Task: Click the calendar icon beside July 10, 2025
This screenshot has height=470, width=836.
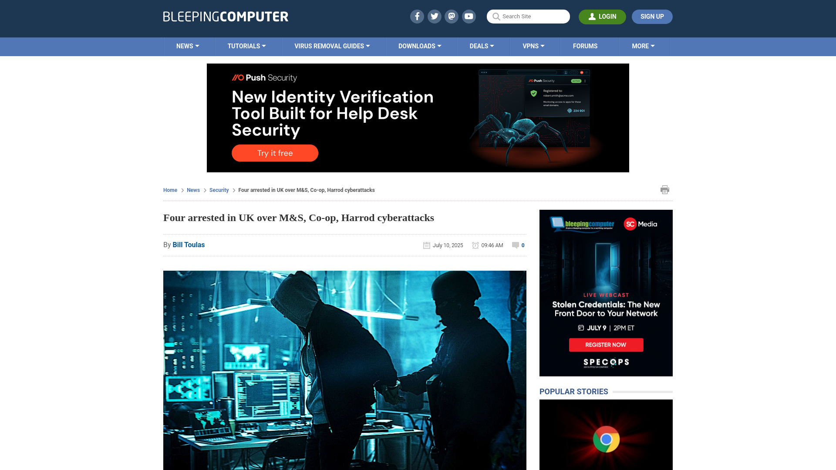Action: (427, 245)
